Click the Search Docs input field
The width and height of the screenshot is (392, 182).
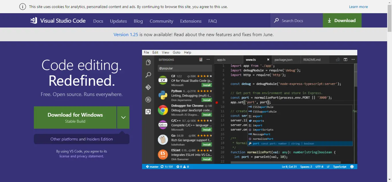tap(296, 20)
